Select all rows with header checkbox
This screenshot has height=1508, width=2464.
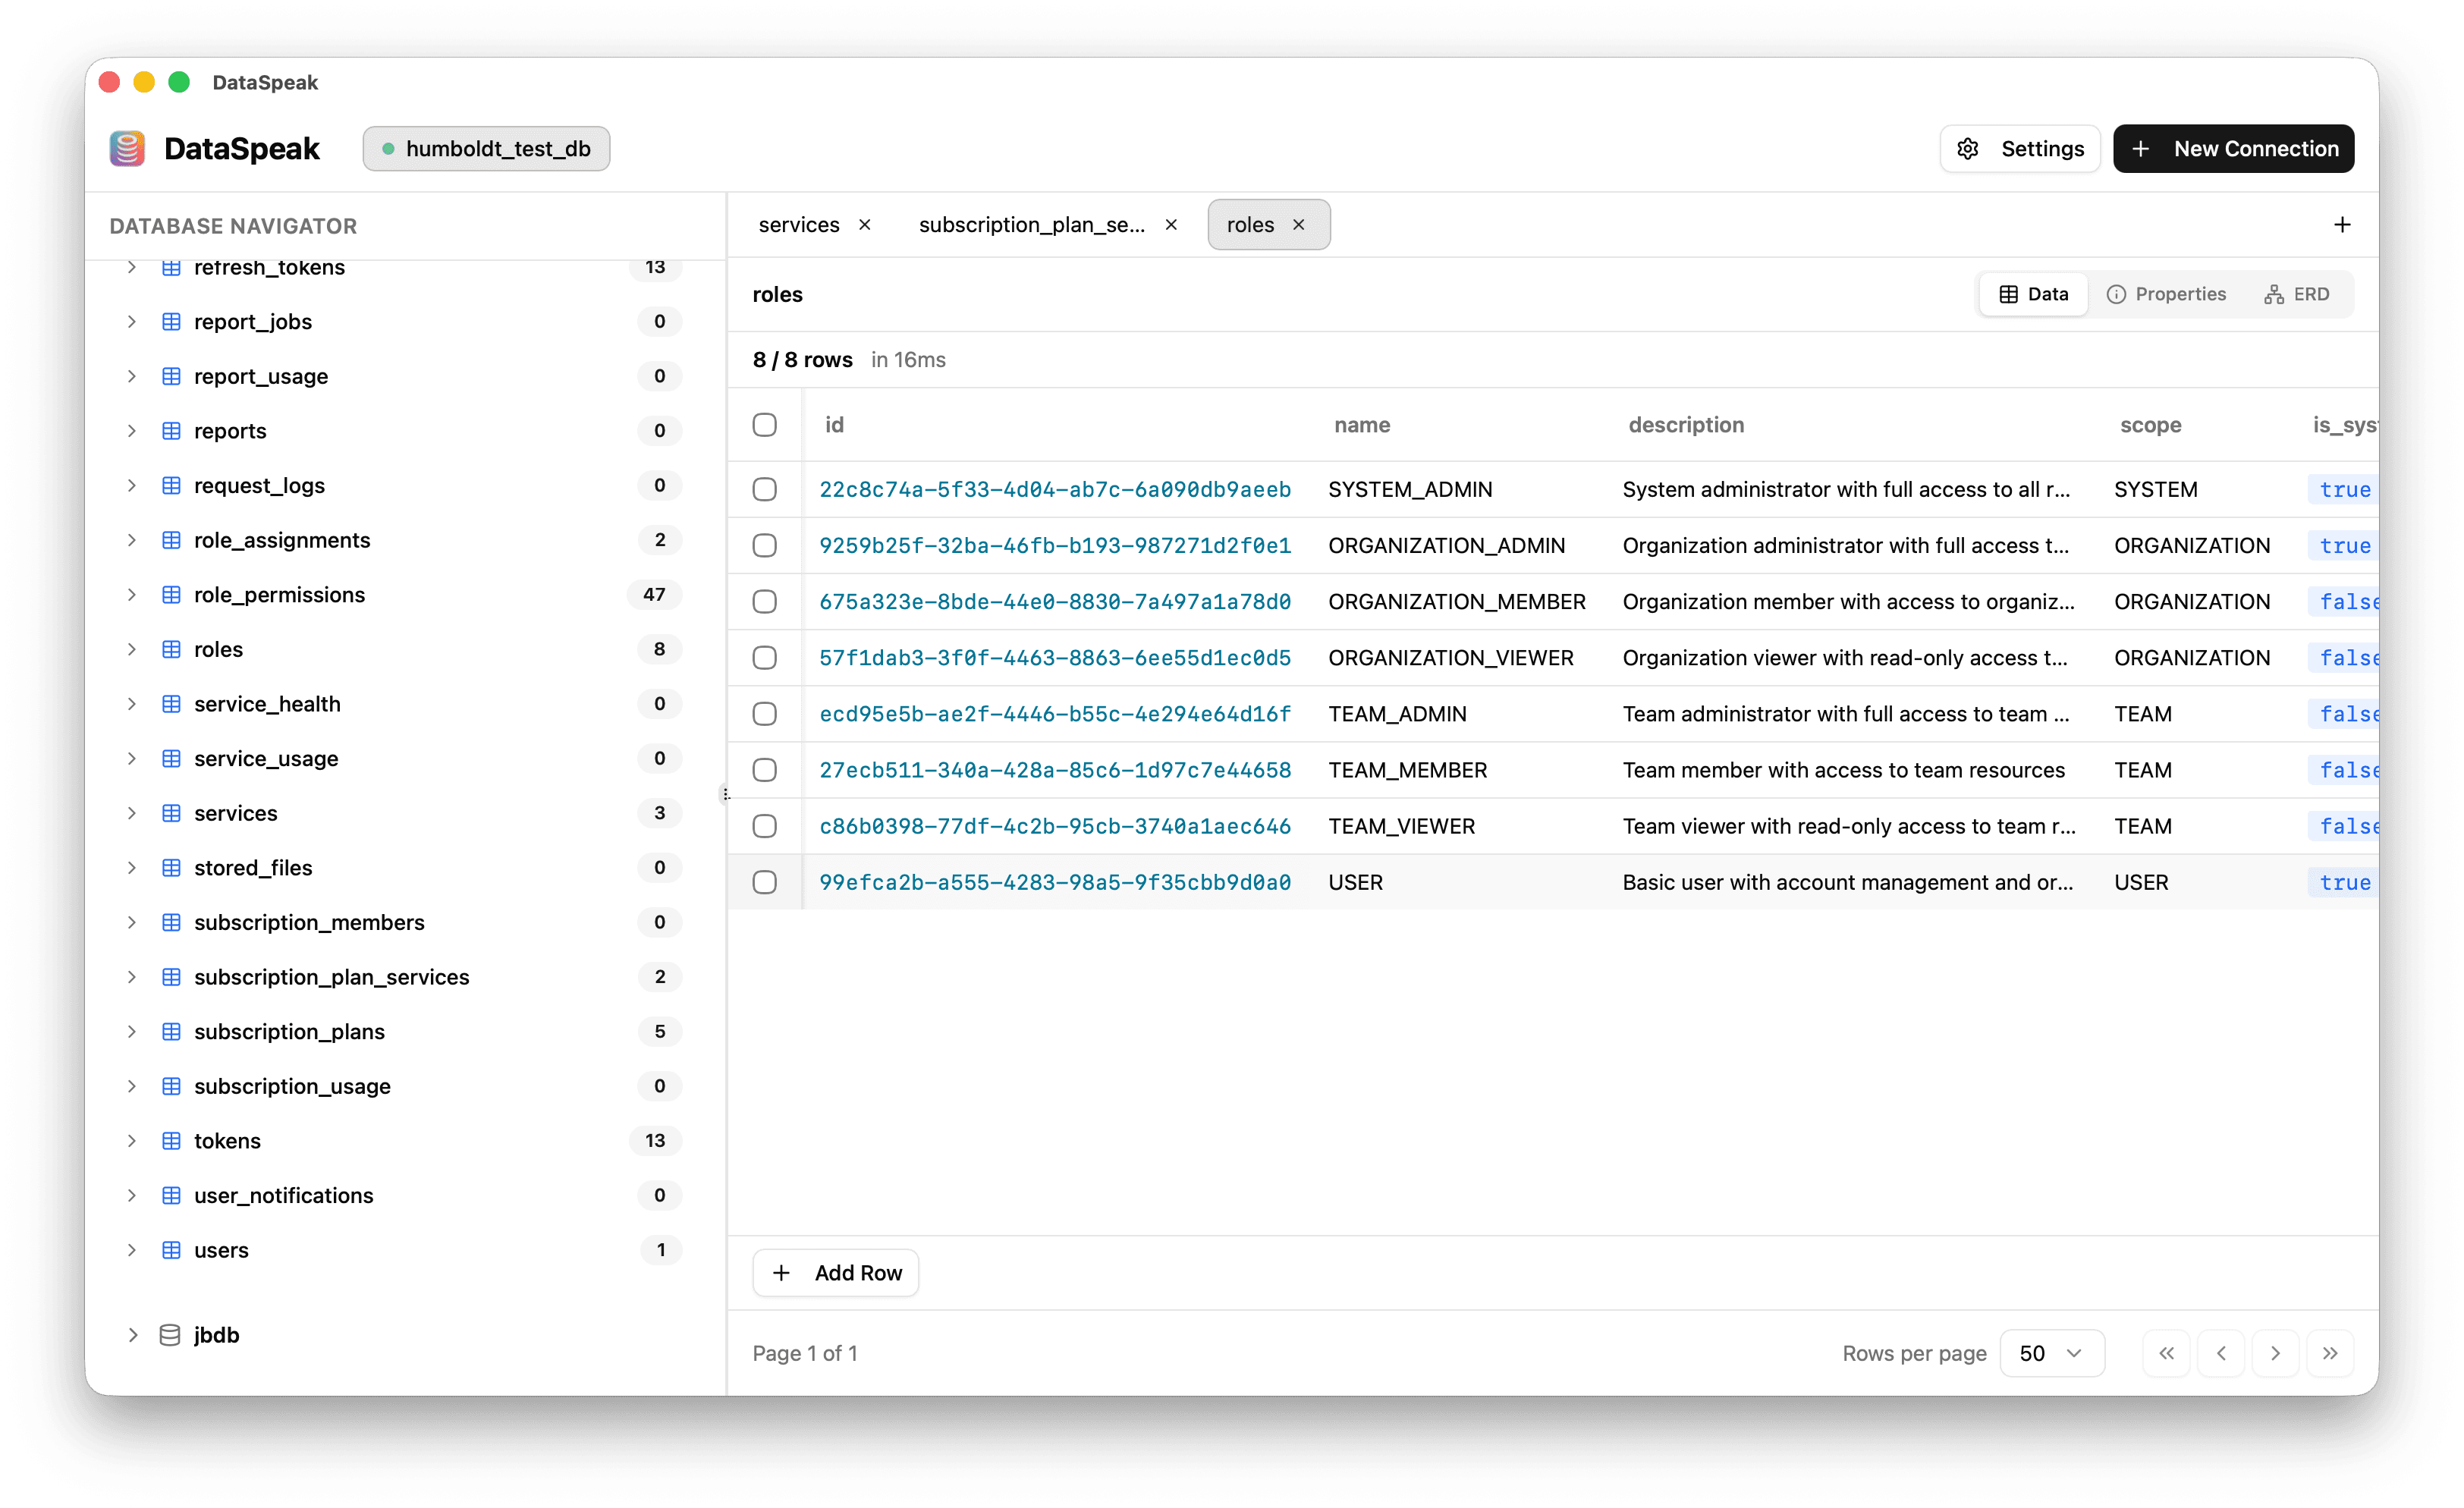pyautogui.click(x=765, y=425)
